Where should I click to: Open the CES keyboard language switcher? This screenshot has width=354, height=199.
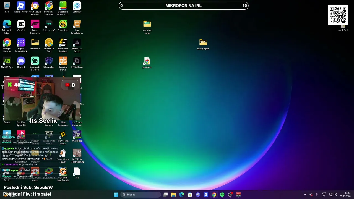pyautogui.click(x=324, y=195)
